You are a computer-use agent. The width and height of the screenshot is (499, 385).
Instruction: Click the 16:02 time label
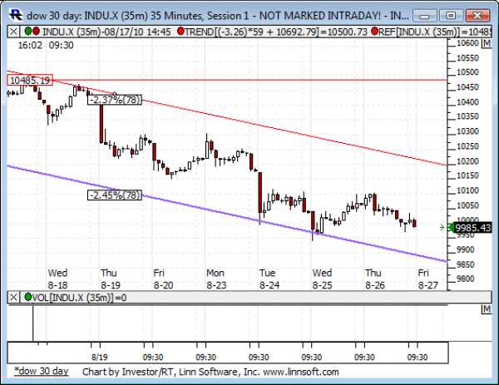[30, 45]
